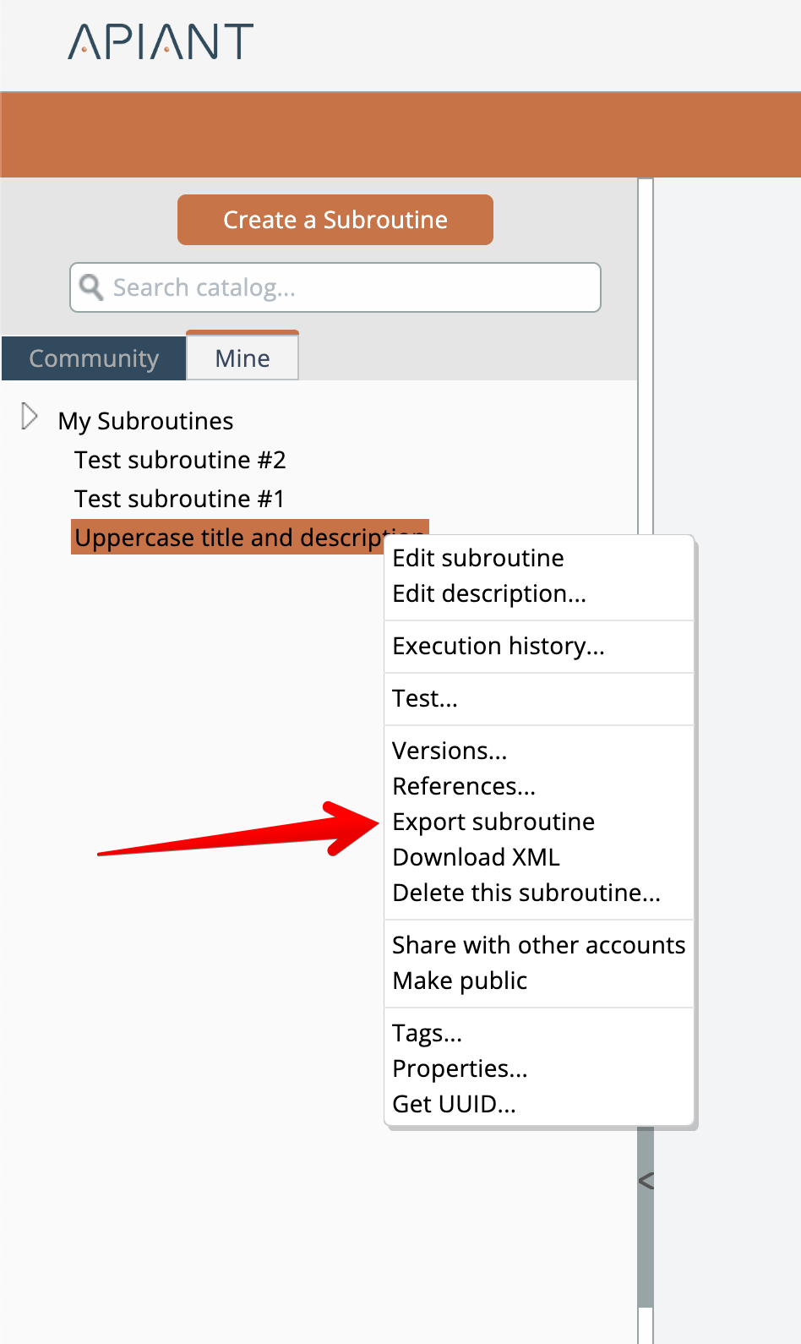801x1344 pixels.
Task: Pick Delete this subroutine... option
Action: coord(526,893)
